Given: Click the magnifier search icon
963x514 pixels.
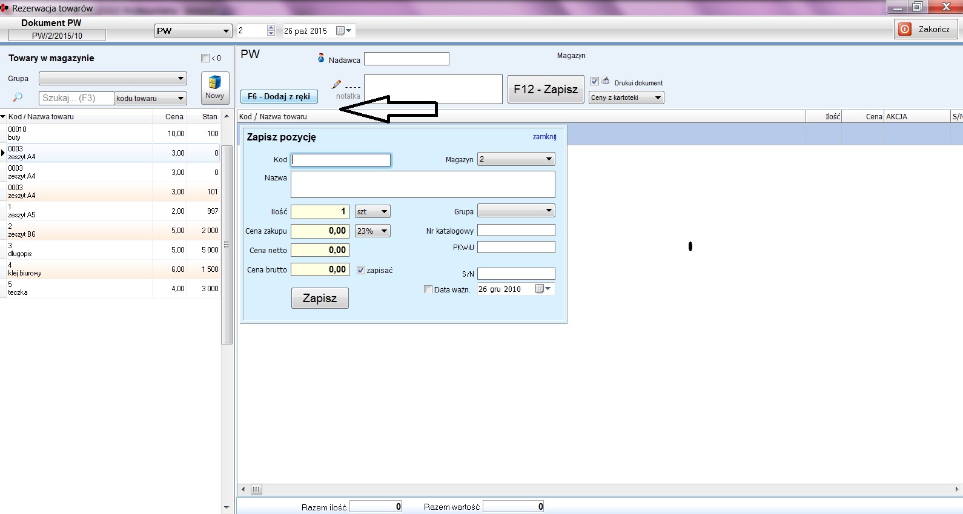Looking at the screenshot, I should 18,97.
